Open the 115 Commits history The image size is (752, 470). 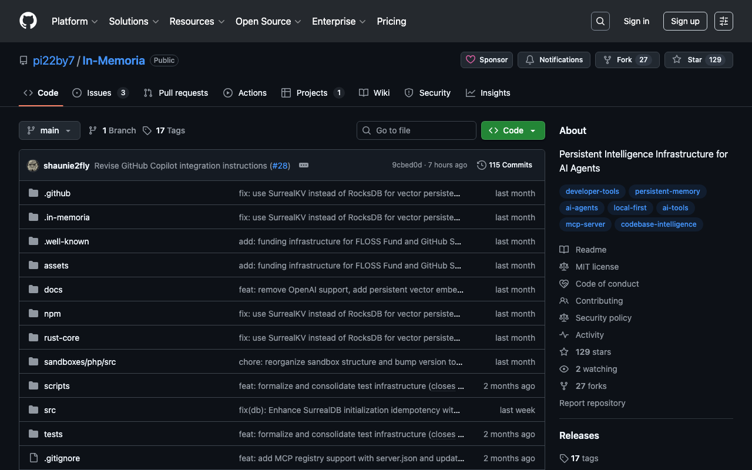[x=505, y=165]
